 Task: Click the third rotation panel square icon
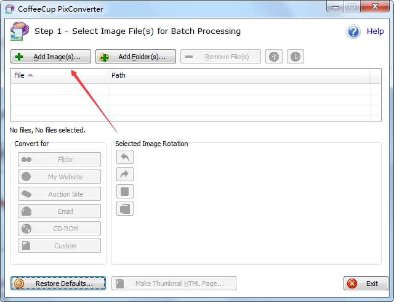(125, 192)
